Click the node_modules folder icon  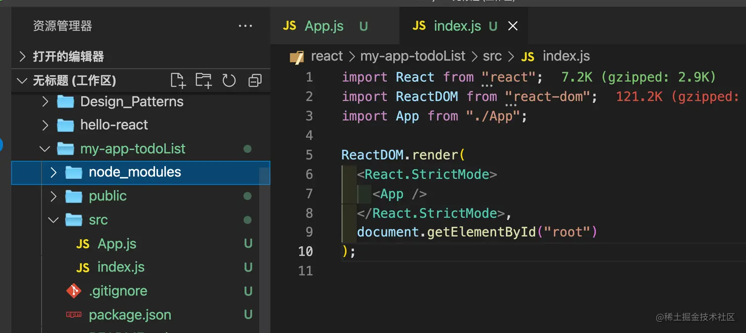pyautogui.click(x=74, y=172)
